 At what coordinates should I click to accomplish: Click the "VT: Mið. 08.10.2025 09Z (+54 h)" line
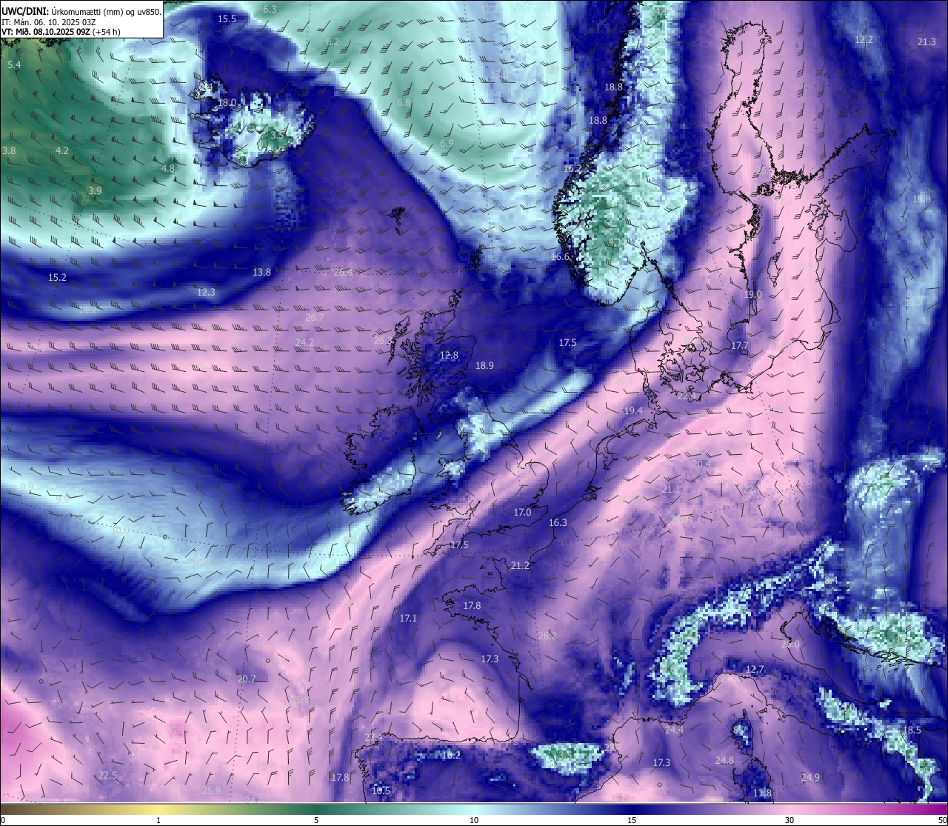(x=61, y=32)
